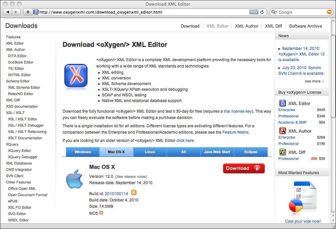Go forward using the browser forward arrow

[x=16, y=12]
